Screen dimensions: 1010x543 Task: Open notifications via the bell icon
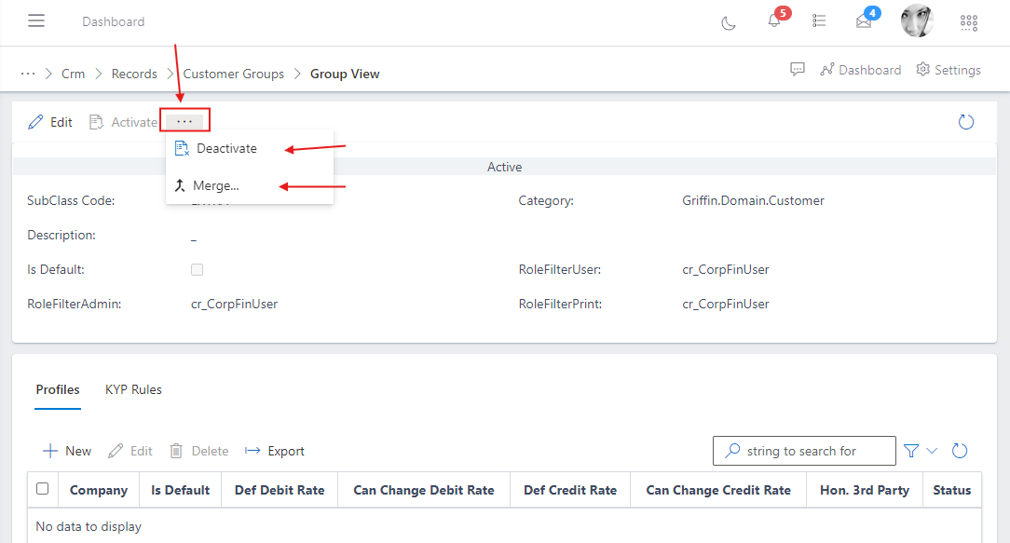point(776,21)
